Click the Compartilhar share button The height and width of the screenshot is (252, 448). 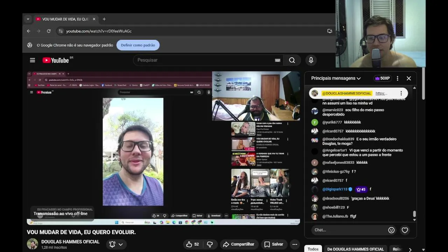click(239, 244)
